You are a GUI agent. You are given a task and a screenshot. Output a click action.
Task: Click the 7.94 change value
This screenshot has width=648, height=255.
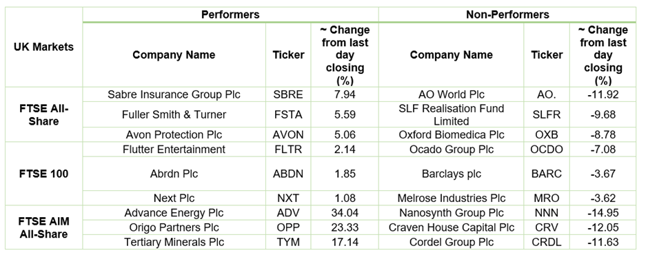(x=345, y=94)
